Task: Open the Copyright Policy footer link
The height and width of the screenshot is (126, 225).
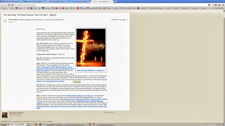Action: 28,121
